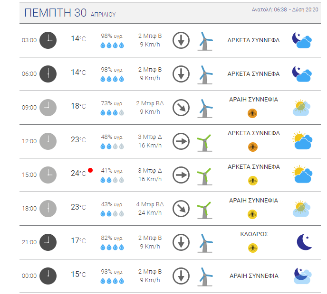Click the sunrise and sunset times text

285,9
